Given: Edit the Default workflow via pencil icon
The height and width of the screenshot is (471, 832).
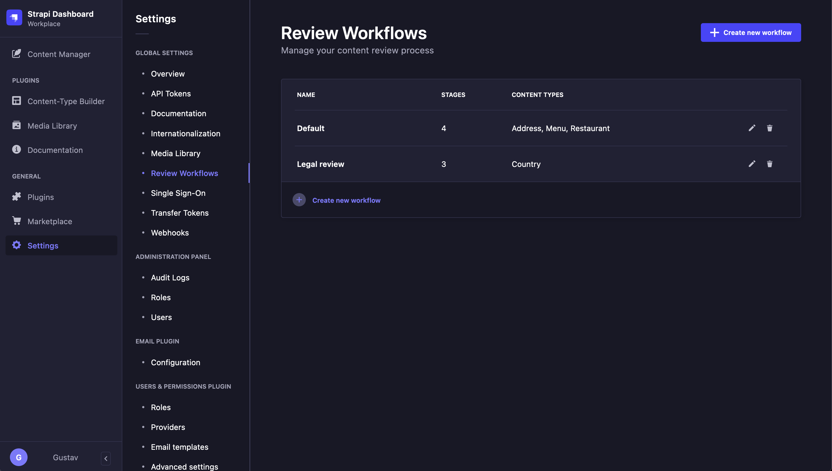Looking at the screenshot, I should (x=752, y=128).
